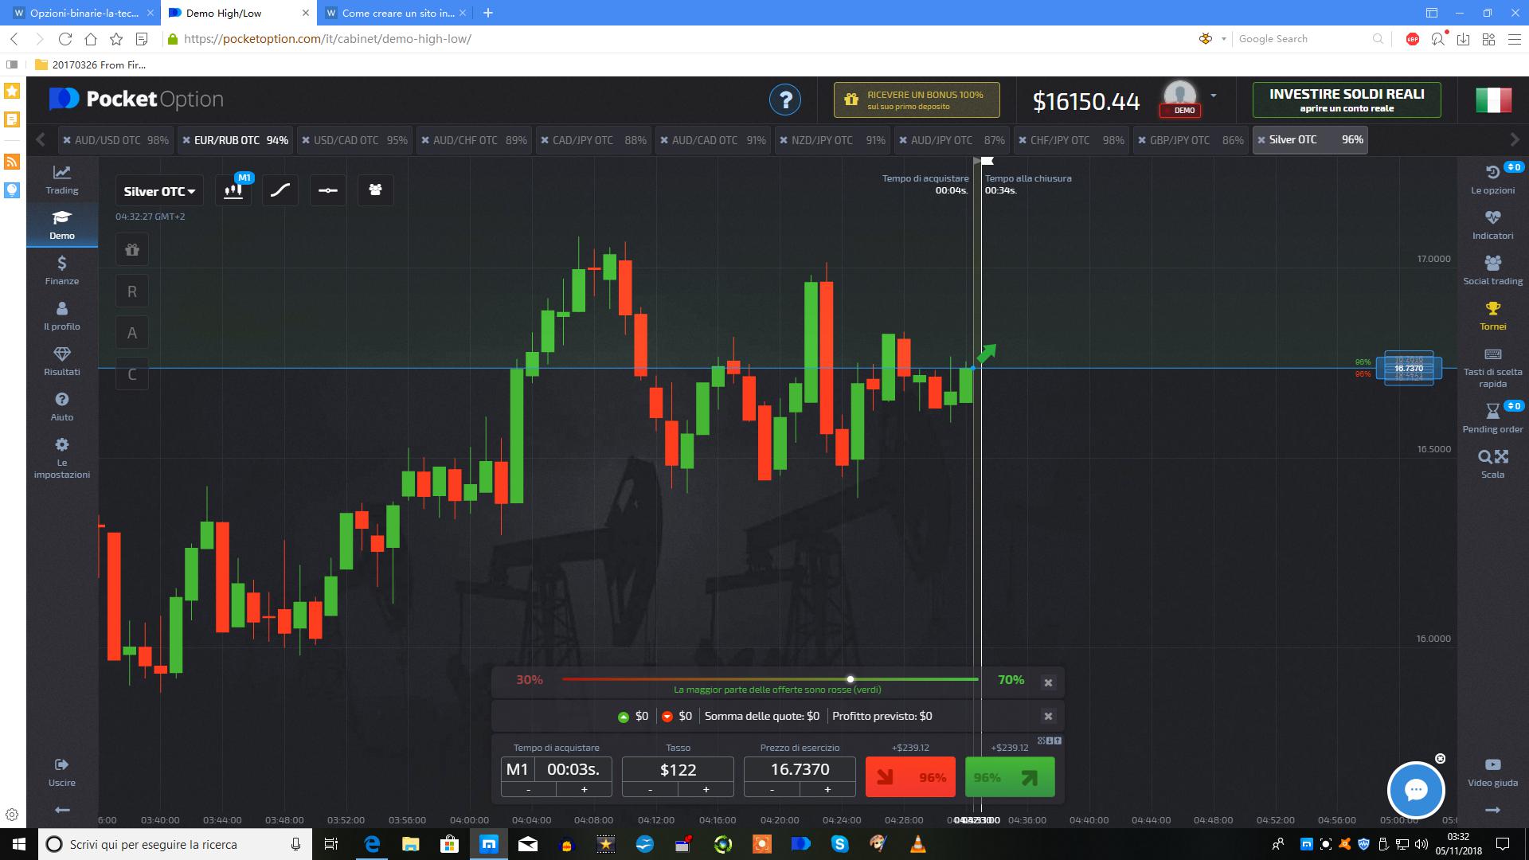Increase strike price 16.7370 with plus
The width and height of the screenshot is (1529, 860).
(x=827, y=789)
